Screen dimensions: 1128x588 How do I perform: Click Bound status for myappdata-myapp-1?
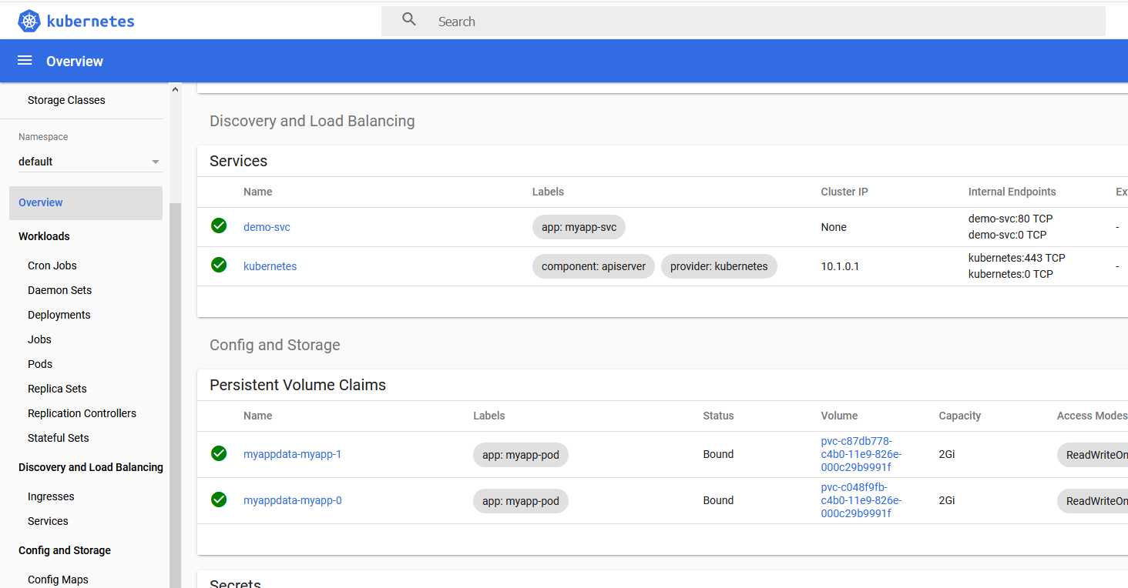click(x=718, y=454)
